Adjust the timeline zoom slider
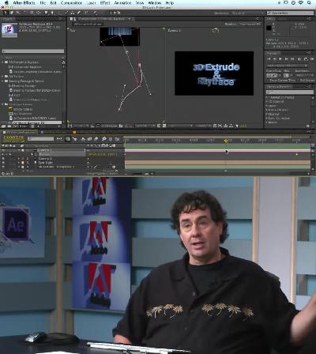The width and height of the screenshot is (316, 354). tap(137, 174)
